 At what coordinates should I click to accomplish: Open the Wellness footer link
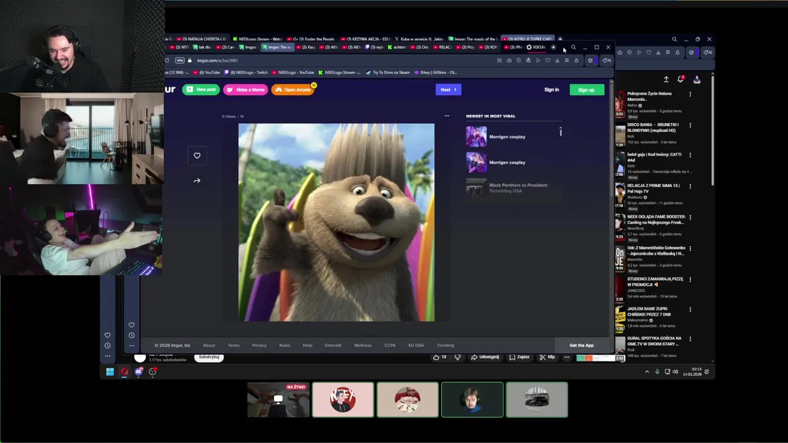(x=363, y=345)
